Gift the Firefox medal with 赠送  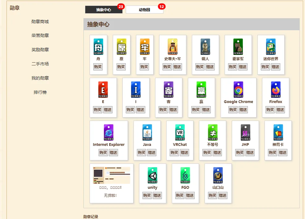[280, 110]
